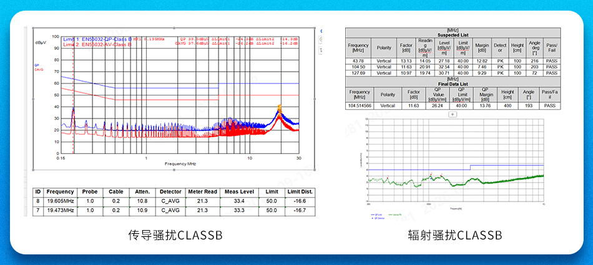Viewport: 593px width, 265px height.
Task: Click the red dashed marker line at 0.195 MHz
Action: (73, 95)
